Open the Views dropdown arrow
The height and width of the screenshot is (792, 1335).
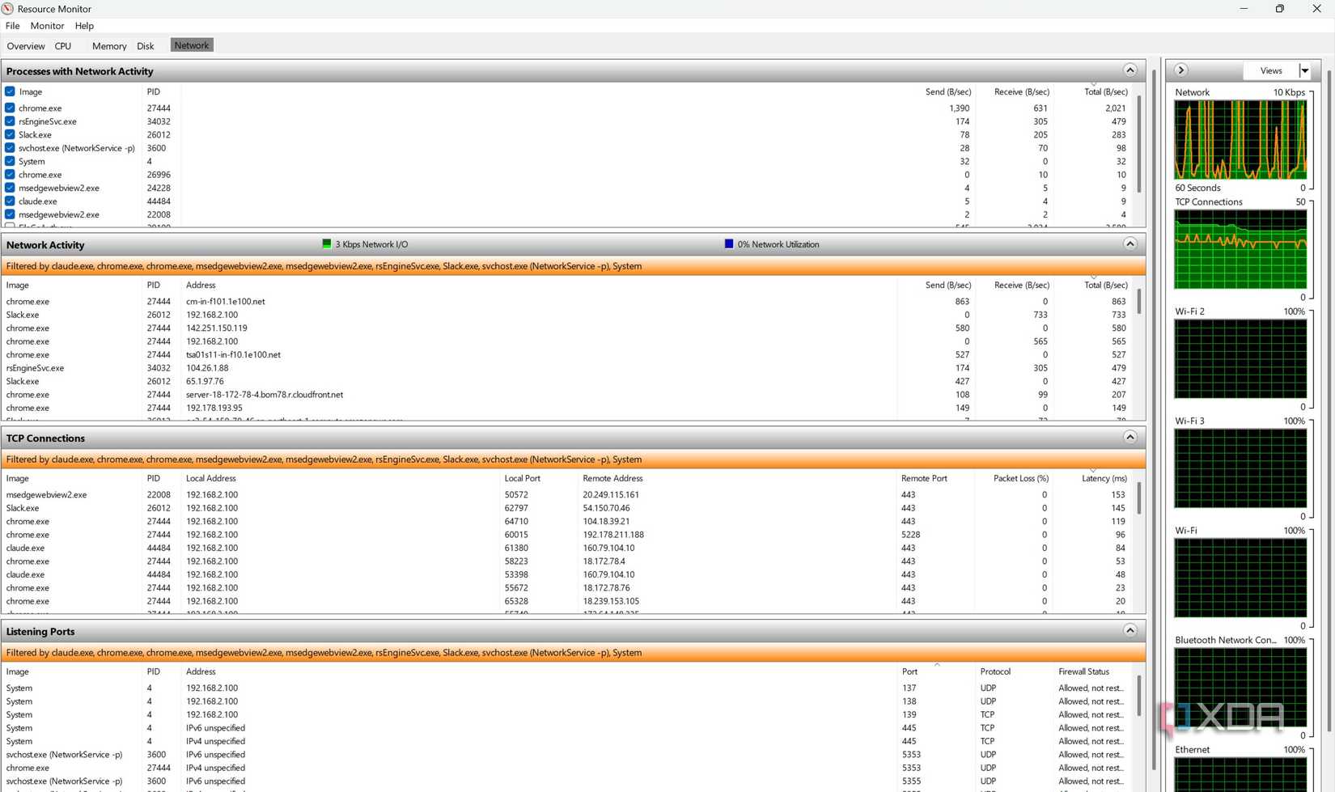click(x=1305, y=70)
